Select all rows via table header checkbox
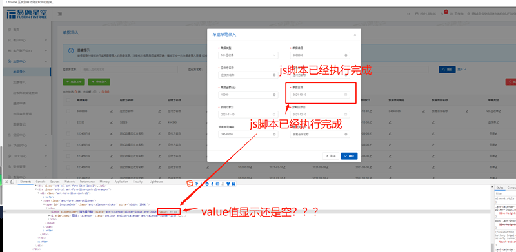Screen dimensions: 516x252 click(x=68, y=100)
